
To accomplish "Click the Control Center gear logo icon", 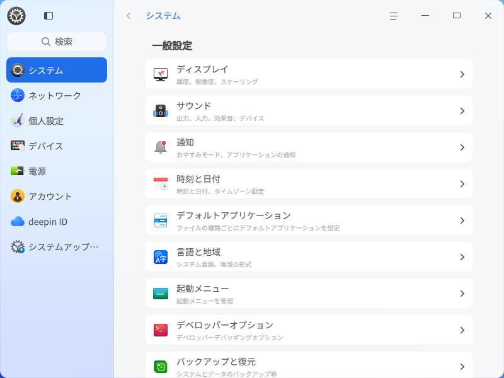I will click(x=16, y=16).
